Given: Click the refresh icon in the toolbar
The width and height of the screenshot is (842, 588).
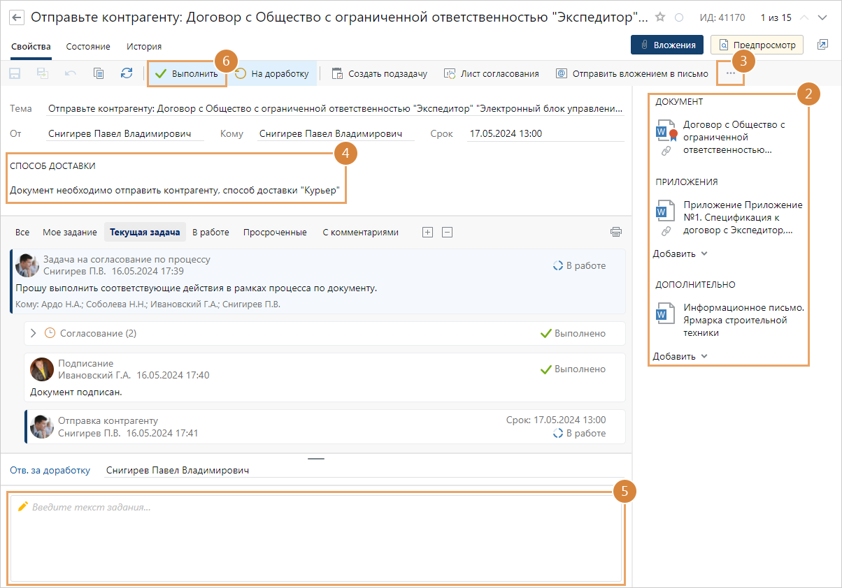Looking at the screenshot, I should pos(127,73).
